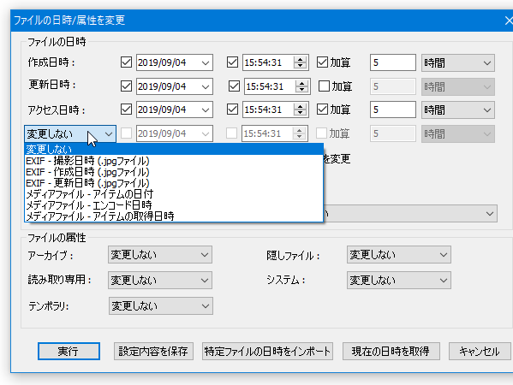This screenshot has height=385, width=513.
Task: Open the 更新日時 date picker dropdown
Action: coord(206,86)
